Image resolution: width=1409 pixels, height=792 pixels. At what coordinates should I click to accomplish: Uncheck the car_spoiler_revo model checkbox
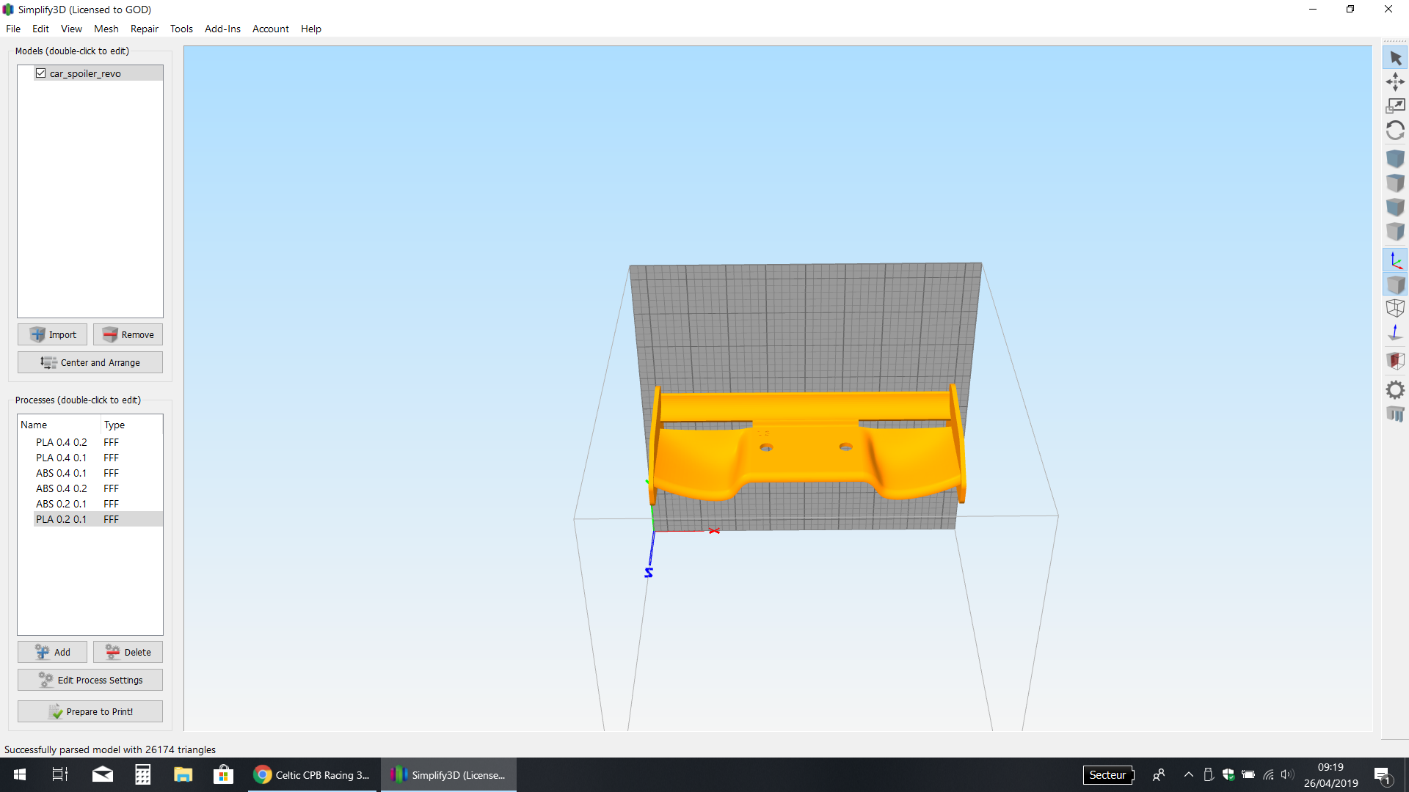41,73
